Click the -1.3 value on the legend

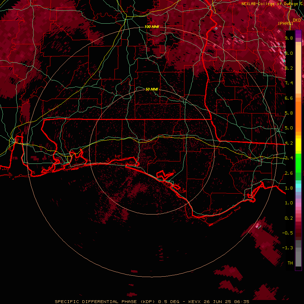coord(287,248)
